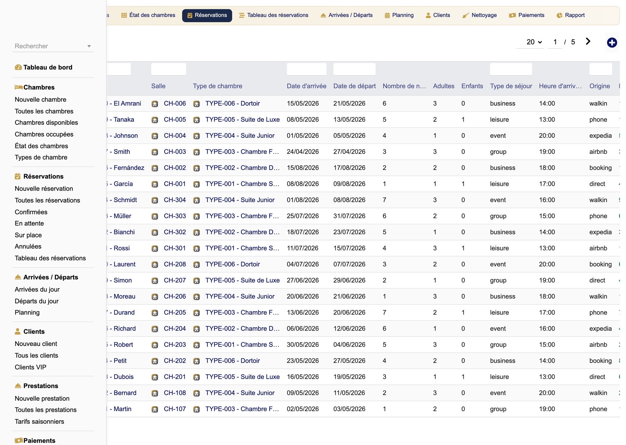
Task: Click room icon beside CH-107
Action: pyautogui.click(x=155, y=409)
